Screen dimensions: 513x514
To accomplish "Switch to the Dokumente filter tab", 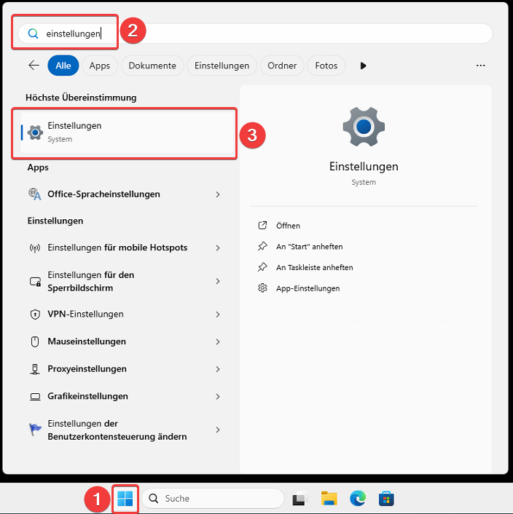I will 152,66.
